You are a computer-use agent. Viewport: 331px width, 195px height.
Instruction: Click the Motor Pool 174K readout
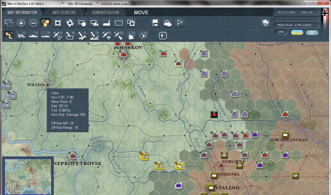pos(296,25)
